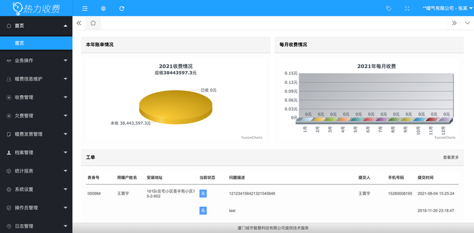The width and height of the screenshot is (474, 233).
Task: Expand the 统计报表 menu
Action: click(36, 171)
